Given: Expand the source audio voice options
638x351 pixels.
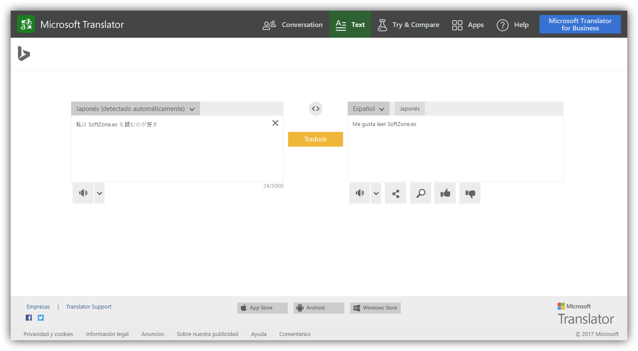Looking at the screenshot, I should 99,193.
